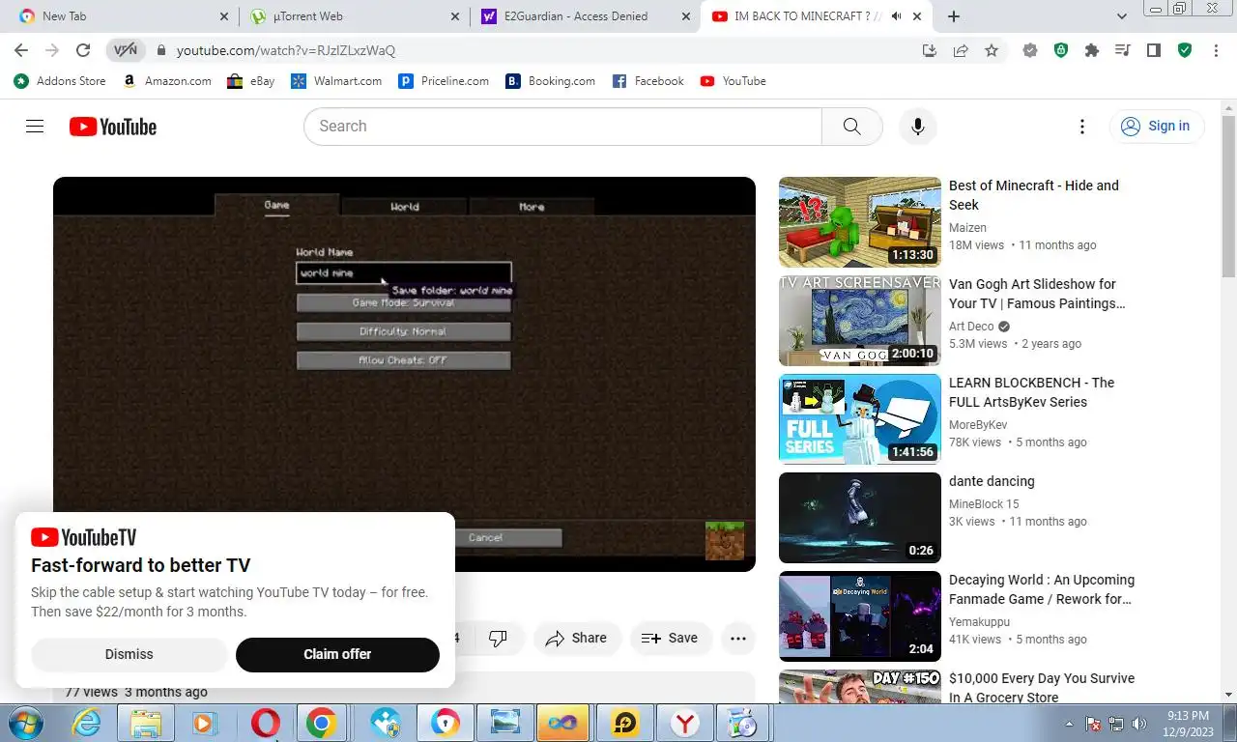The image size is (1237, 742).
Task: Click the VPN badge in address bar
Action: [x=126, y=50]
